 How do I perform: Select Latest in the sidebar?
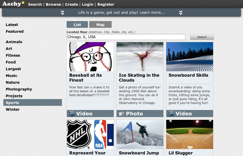click(x=12, y=25)
